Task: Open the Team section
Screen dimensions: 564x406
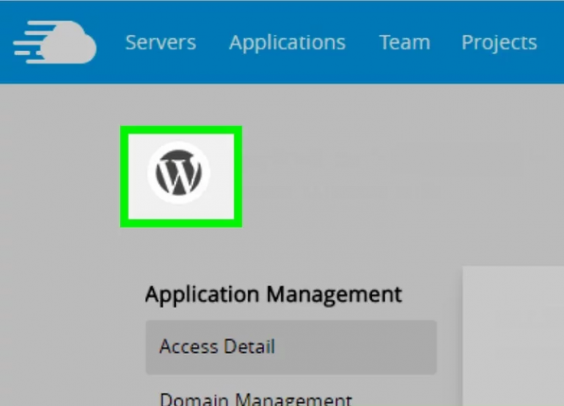Action: 404,42
